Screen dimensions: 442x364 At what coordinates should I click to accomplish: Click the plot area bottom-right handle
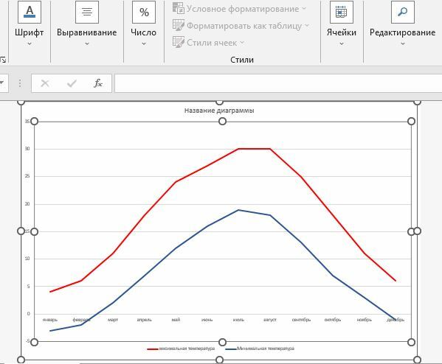(411, 343)
